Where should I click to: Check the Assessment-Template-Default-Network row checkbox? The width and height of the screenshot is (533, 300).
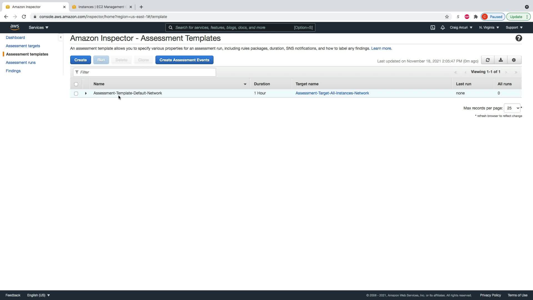click(x=76, y=94)
